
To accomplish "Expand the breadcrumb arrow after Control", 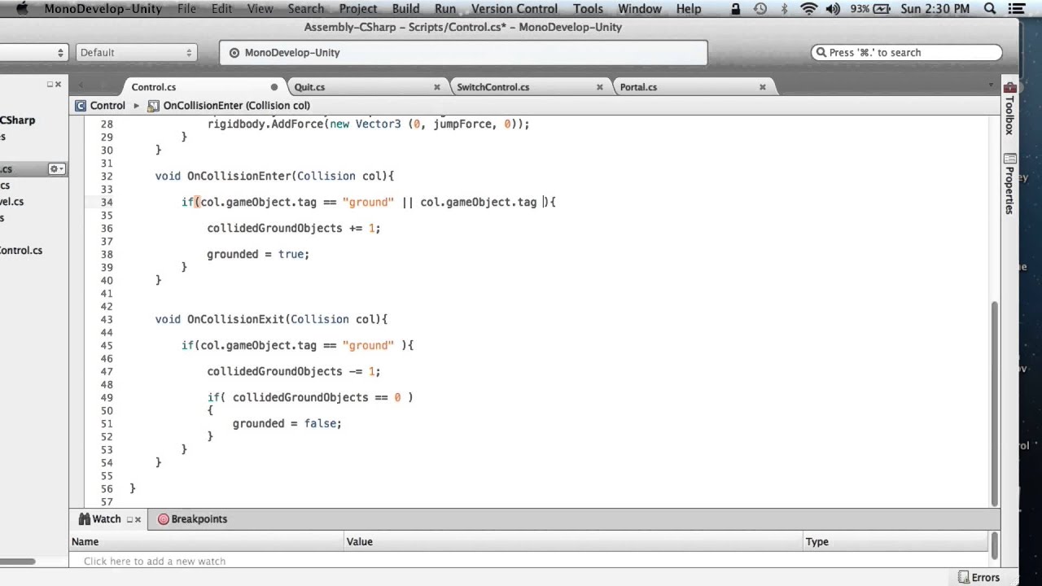I will click(x=136, y=105).
